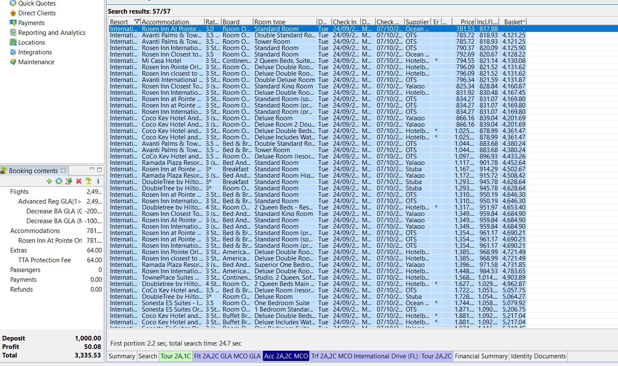Click the Maintenance toolbox icon

(x=13, y=62)
